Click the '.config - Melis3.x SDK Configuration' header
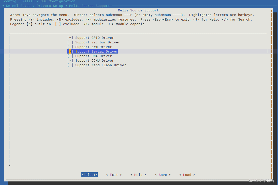This screenshot has width=278, height=185. [39, 2]
